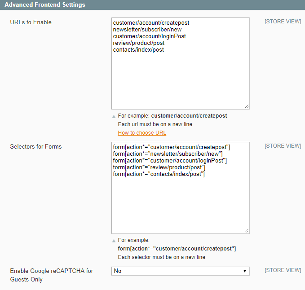Click the resize handle of Selectors for Forms textarea

[x=247, y=231]
